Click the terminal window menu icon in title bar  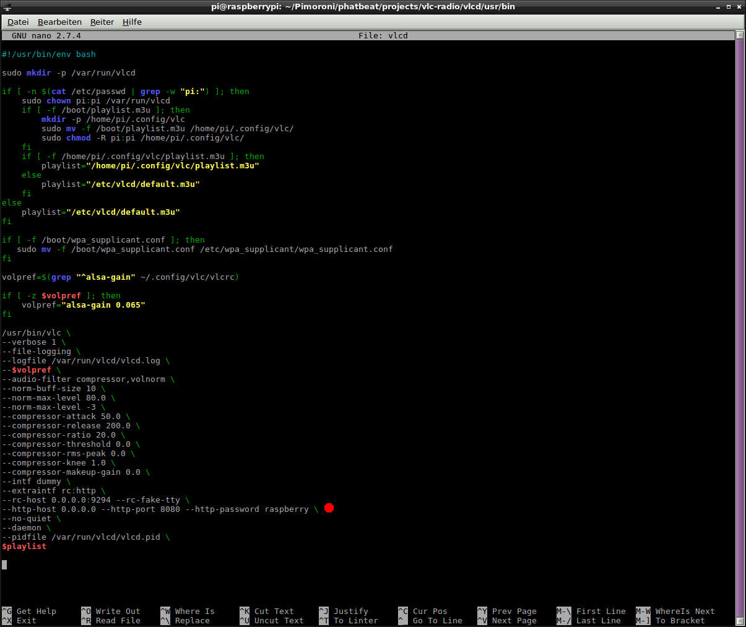pyautogui.click(x=6, y=6)
